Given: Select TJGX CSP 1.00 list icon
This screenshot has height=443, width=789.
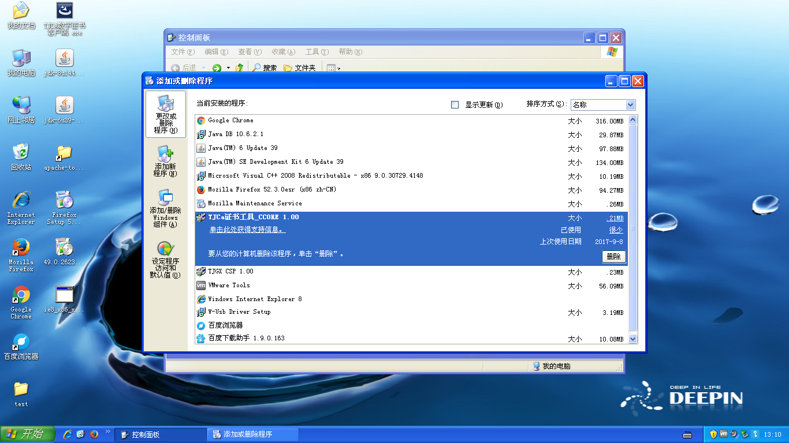Looking at the screenshot, I should [201, 272].
